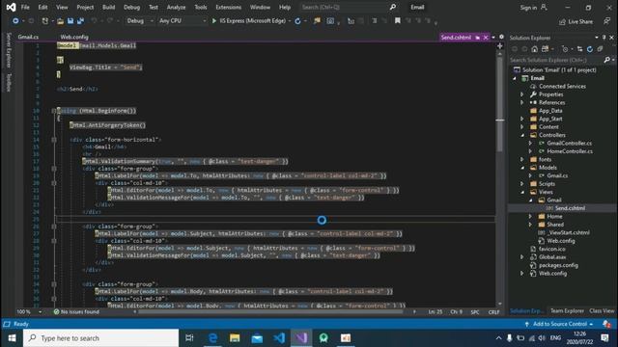Click the CRLF line-ending indicator
Image resolution: width=618 pixels, height=347 pixels.
click(x=493, y=312)
